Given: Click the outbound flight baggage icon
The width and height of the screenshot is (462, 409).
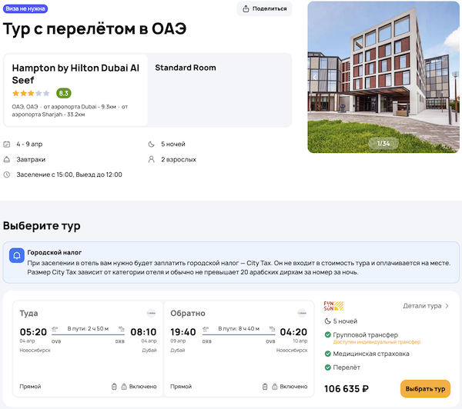Looking at the screenshot, I should coord(113,387).
